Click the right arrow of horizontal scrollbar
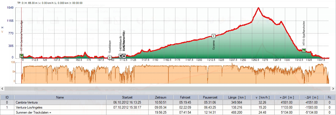 click(334, 88)
